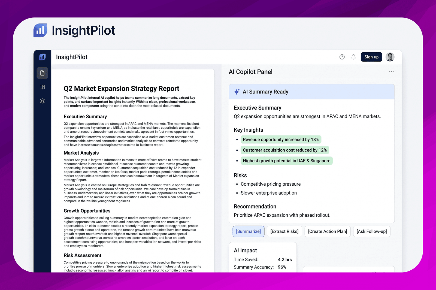
Task: Open the reading book icon in sidebar
Action: point(42,87)
